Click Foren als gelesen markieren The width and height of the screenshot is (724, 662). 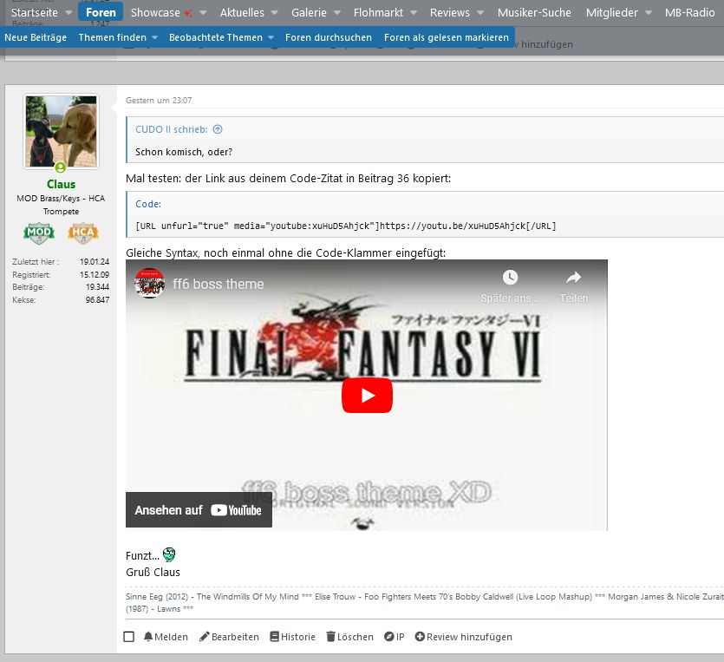click(446, 37)
